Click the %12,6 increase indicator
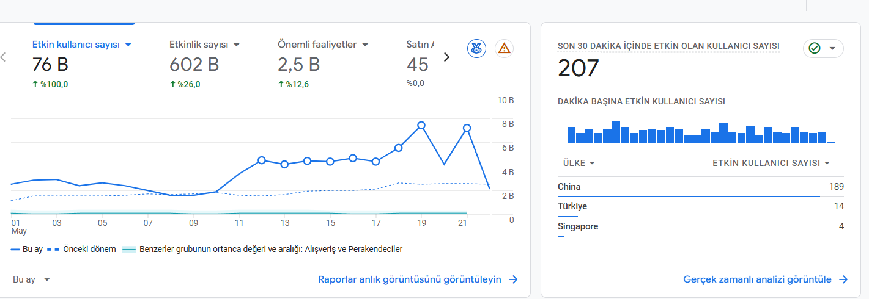 [x=294, y=84]
